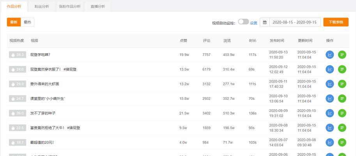Click the 浏览 column header
The width and height of the screenshot is (356, 156).
[227, 41]
